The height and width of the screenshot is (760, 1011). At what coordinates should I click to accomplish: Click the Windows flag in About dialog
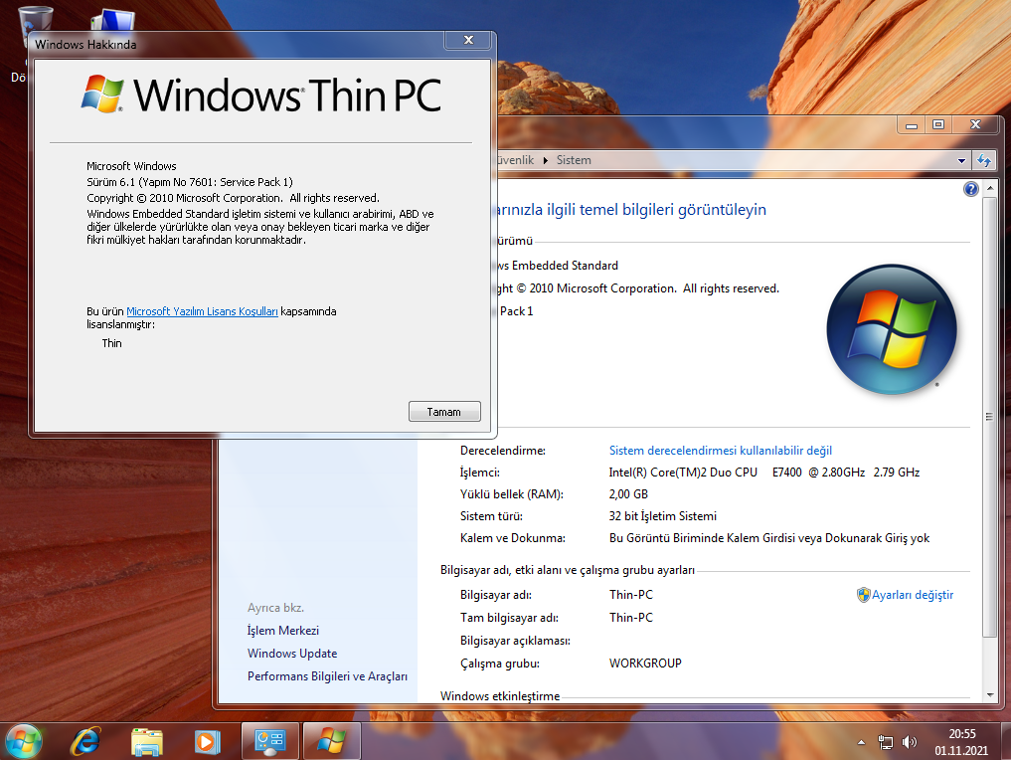[103, 95]
